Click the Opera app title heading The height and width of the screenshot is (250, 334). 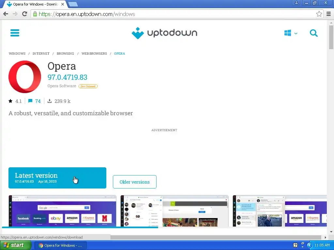(x=62, y=66)
